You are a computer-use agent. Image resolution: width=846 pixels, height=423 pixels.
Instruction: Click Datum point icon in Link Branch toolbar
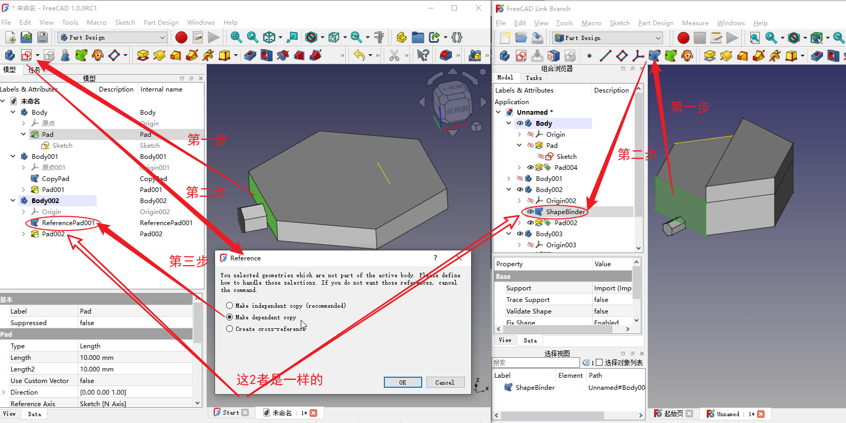tap(589, 55)
